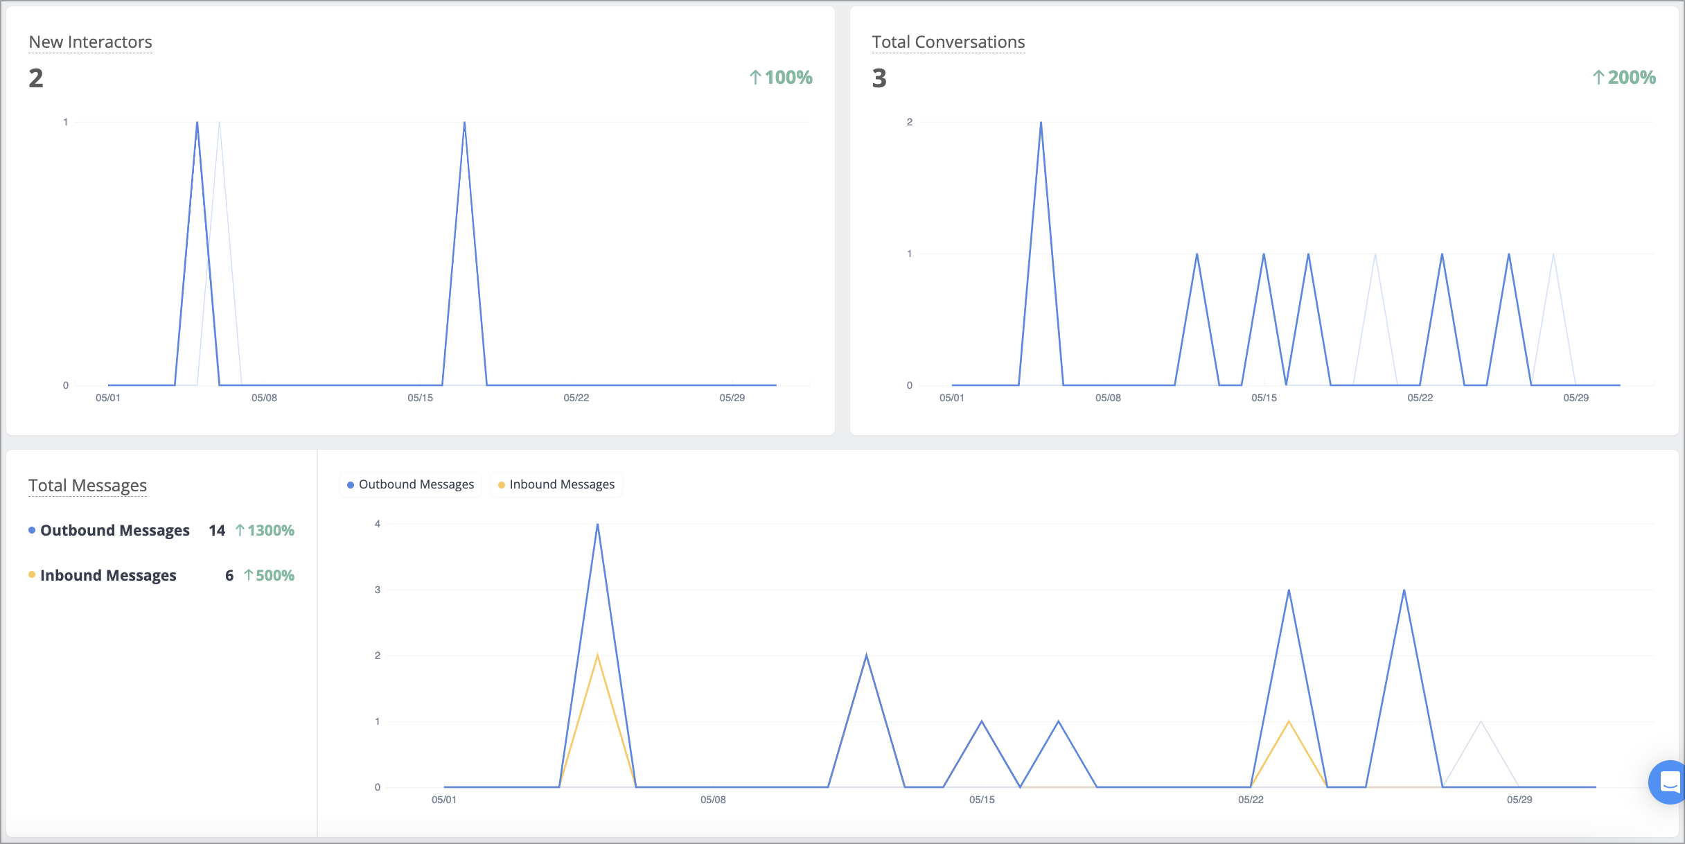Select the 200% increase indicator
The image size is (1685, 844).
point(1624,77)
